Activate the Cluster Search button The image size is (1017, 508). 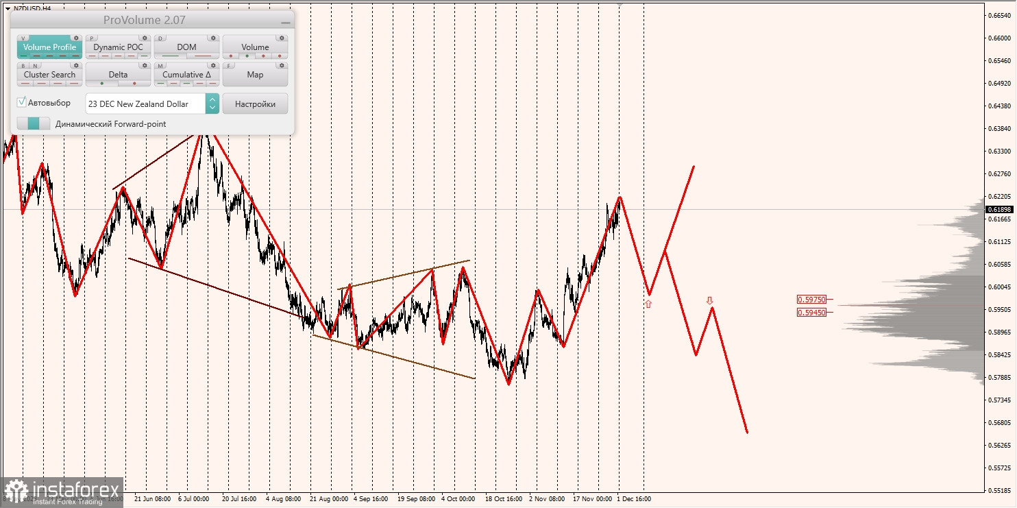coord(49,74)
